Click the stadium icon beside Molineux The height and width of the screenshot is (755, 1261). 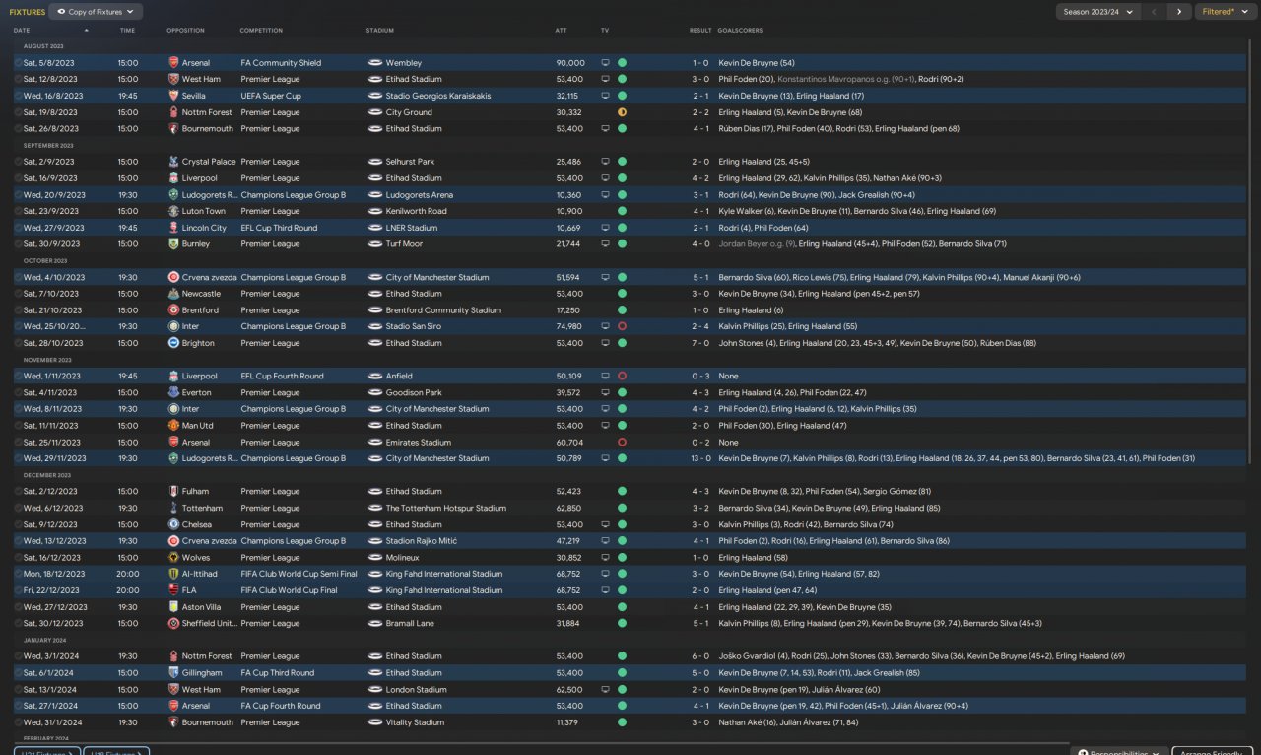[x=374, y=558]
